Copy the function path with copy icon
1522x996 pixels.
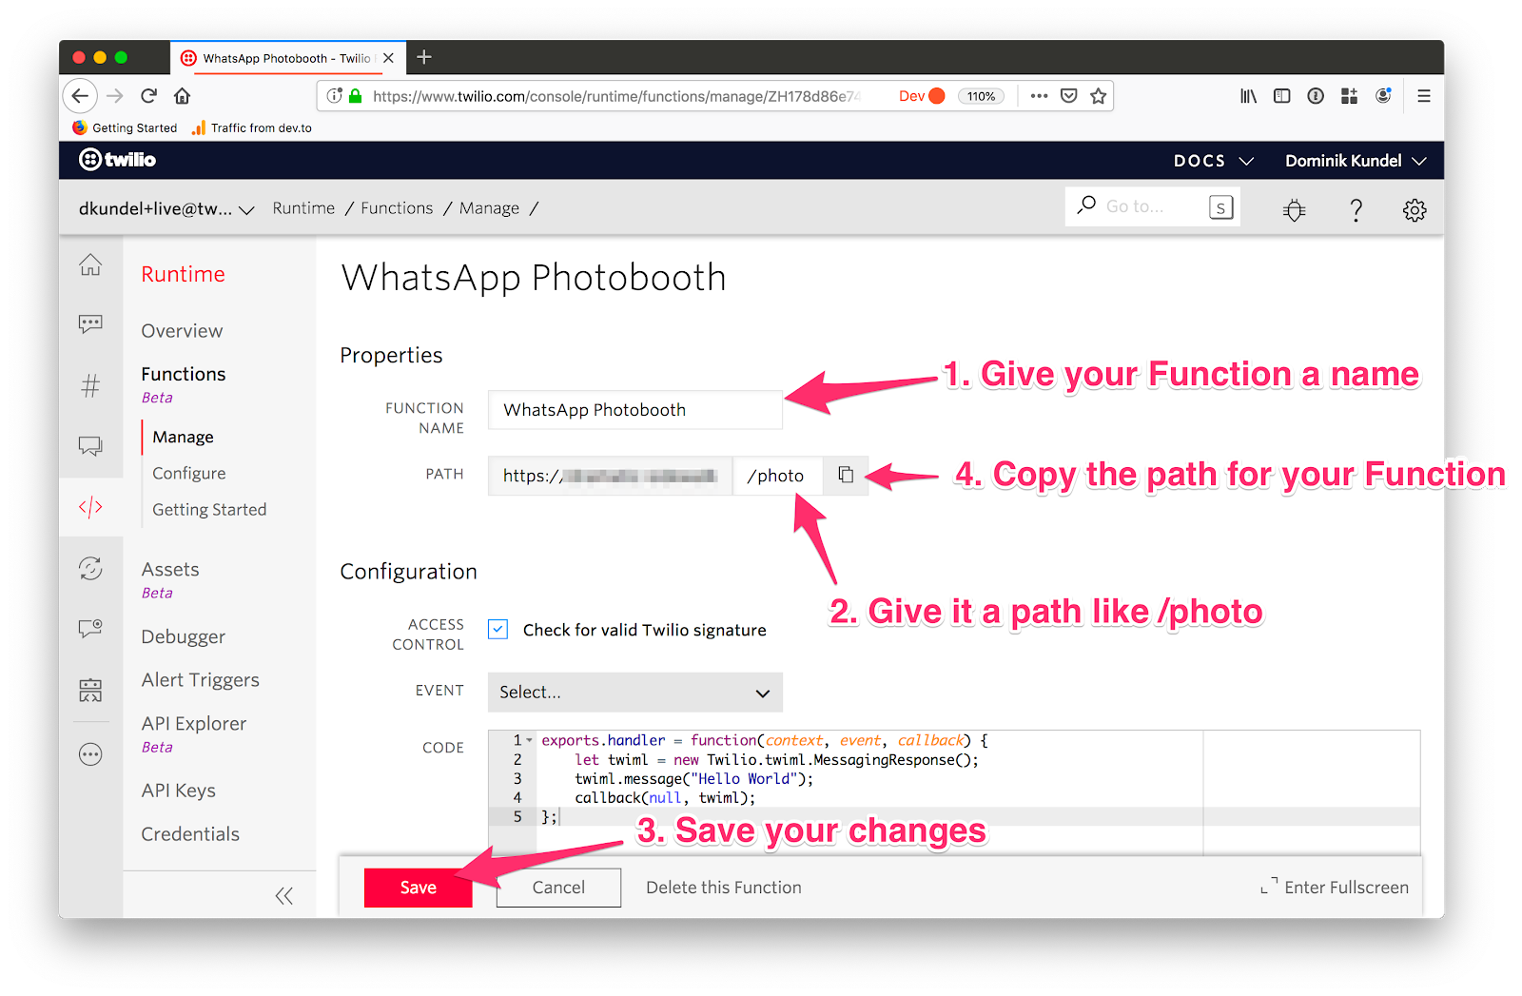[846, 475]
